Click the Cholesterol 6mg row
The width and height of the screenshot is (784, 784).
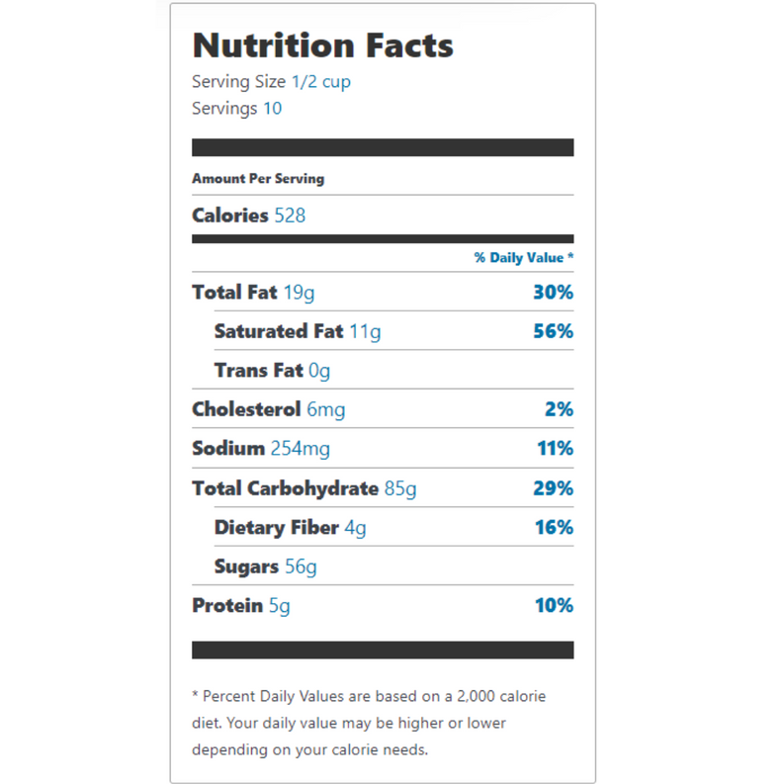pos(383,409)
